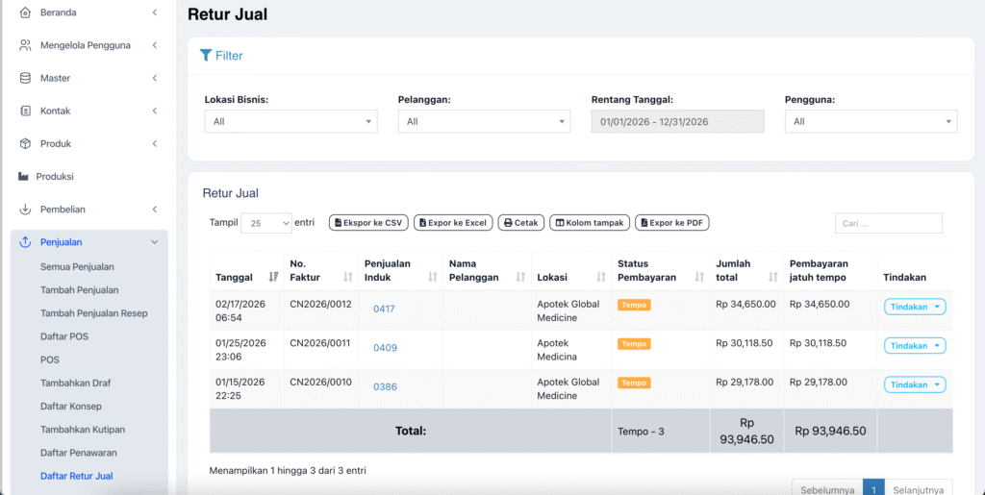Click the funnel Filter icon
Screen dimensions: 985x495
[x=205, y=56]
